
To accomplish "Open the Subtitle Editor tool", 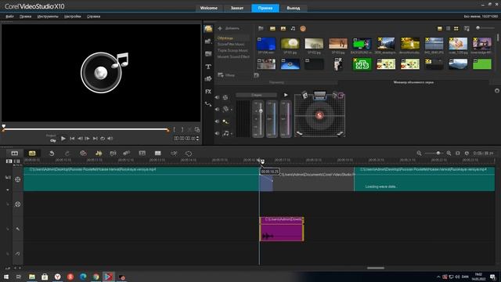I will pos(142,154).
